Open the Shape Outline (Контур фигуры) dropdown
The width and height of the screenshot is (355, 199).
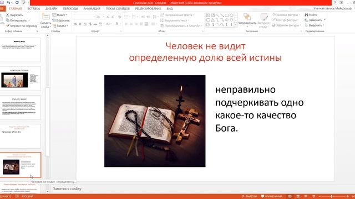(x=286, y=20)
